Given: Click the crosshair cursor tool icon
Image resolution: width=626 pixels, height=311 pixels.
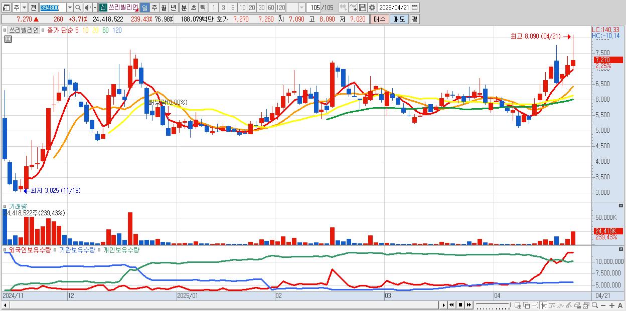Looking at the screenshot, I should 544,305.
